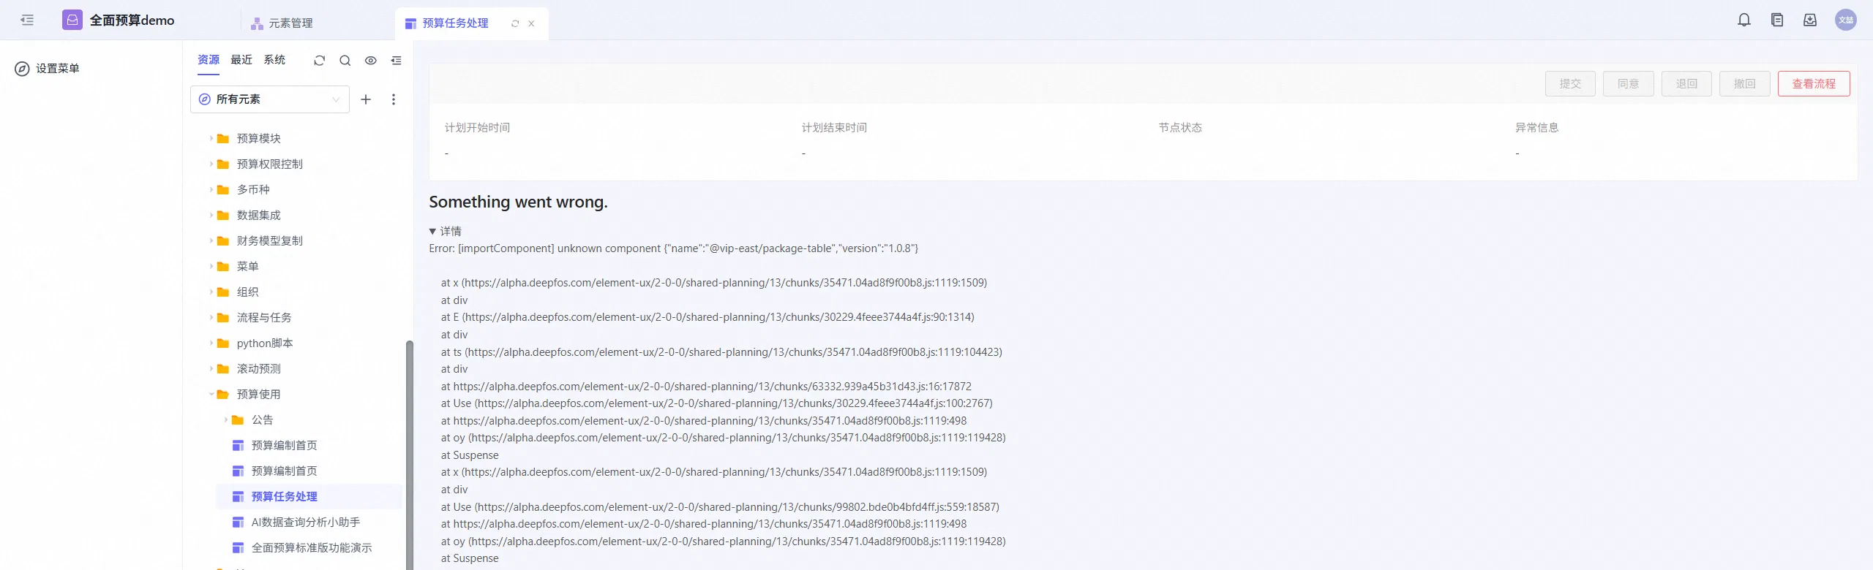Viewport: 1873px width, 570px height.
Task: Click the 退回 button
Action: point(1686,84)
